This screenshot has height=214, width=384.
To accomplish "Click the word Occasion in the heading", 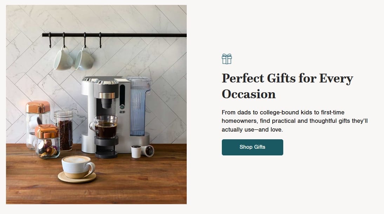I will (249, 94).
